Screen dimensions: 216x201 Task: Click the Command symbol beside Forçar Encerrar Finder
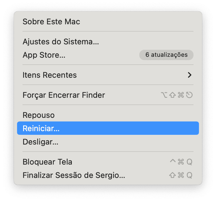click(181, 95)
